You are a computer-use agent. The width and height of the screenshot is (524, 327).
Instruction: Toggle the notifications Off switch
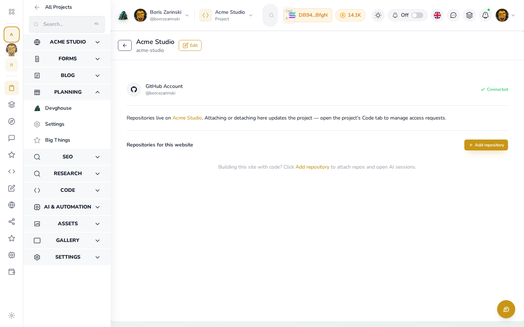pyautogui.click(x=417, y=15)
